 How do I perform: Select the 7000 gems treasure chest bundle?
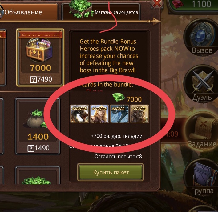pos(40,58)
